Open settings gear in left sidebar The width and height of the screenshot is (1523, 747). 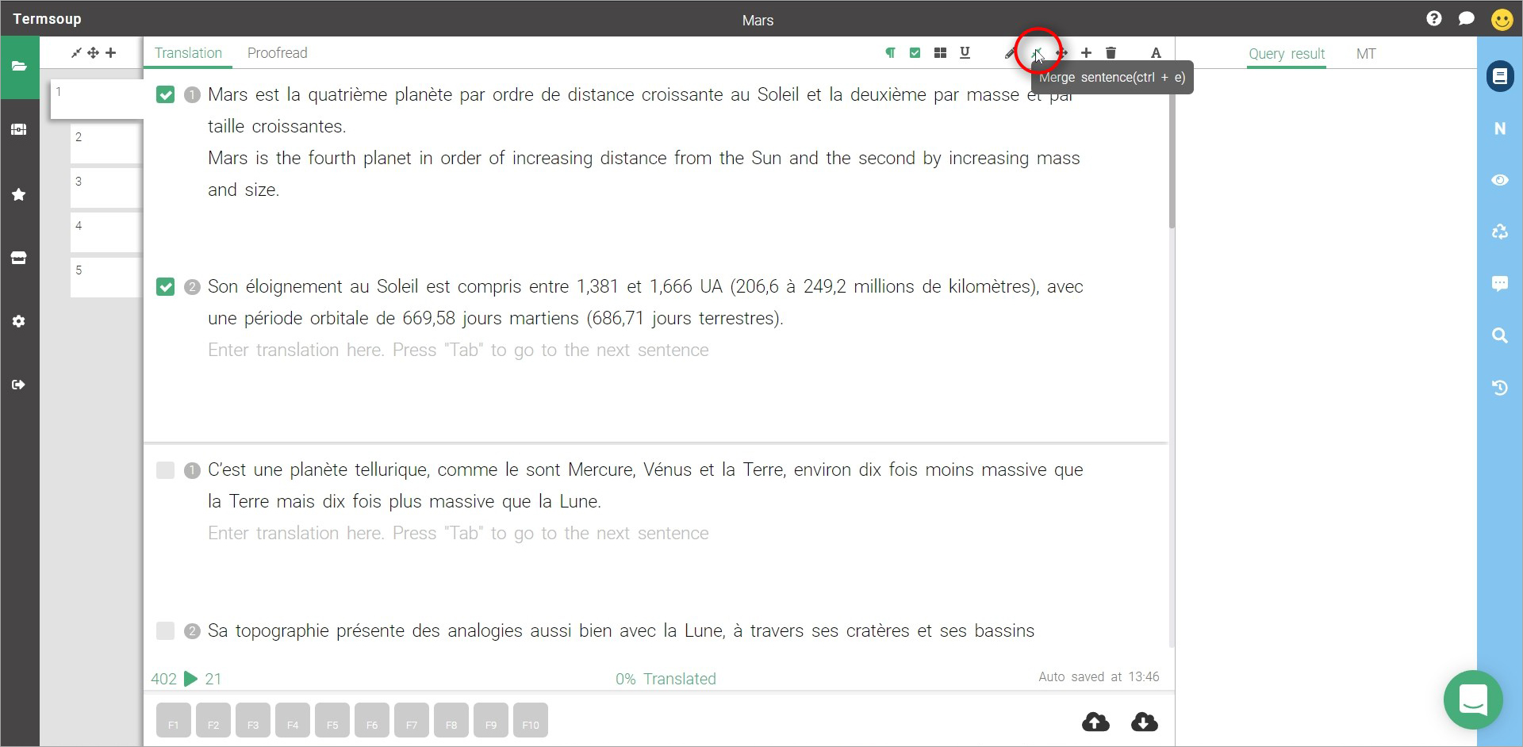click(19, 321)
